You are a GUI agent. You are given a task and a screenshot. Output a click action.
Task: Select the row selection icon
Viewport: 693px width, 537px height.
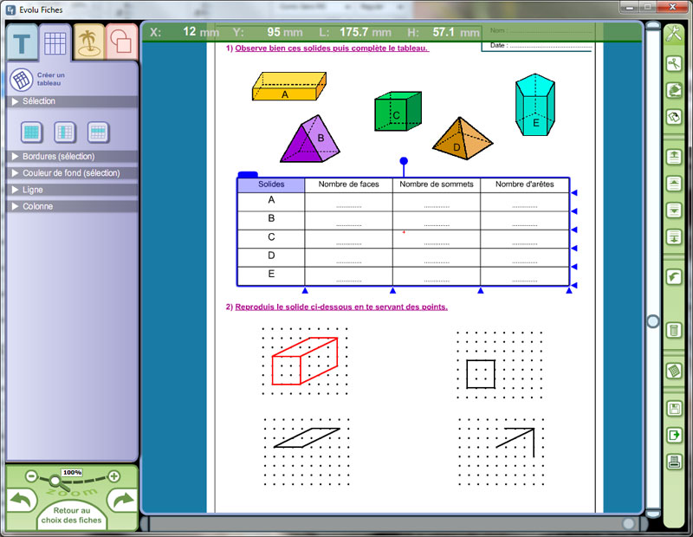pos(98,132)
